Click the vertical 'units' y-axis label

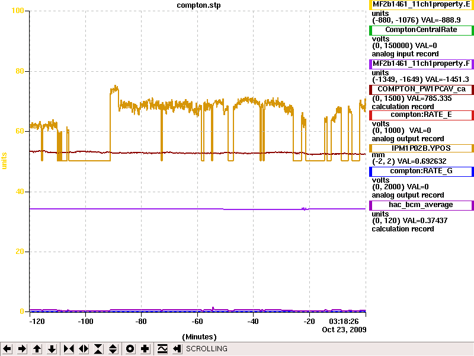pyautogui.click(x=4, y=161)
